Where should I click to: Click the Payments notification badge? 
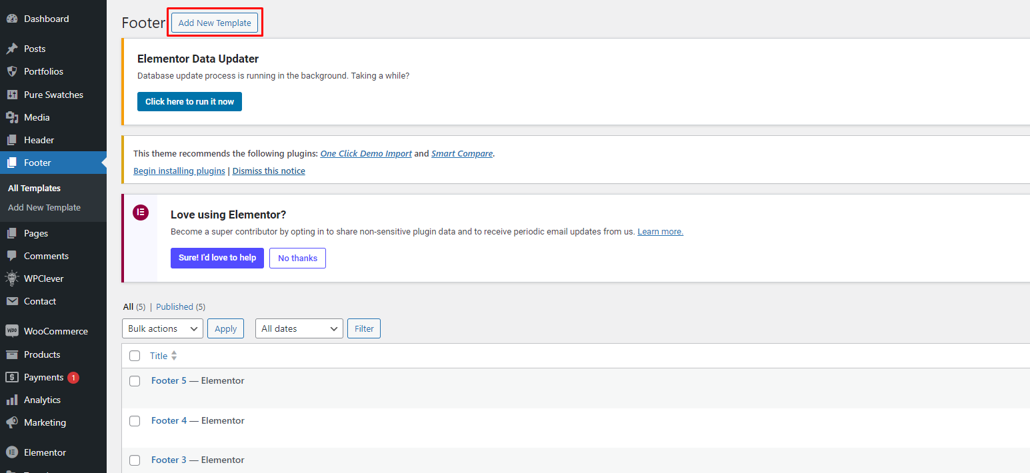click(x=73, y=378)
